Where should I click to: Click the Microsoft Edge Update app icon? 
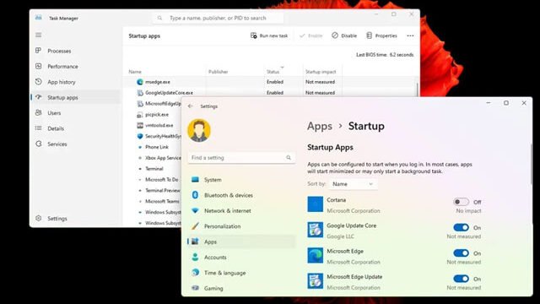[315, 281]
